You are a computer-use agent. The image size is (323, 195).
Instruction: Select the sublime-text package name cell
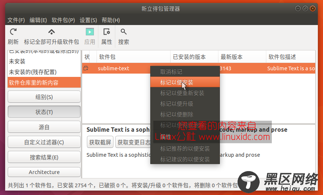pyautogui.click(x=113, y=68)
